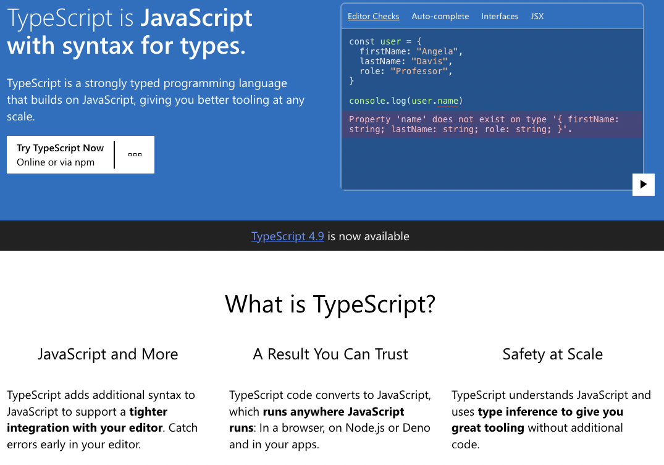
Task: Click the play arrow on the code demo
Action: click(x=643, y=184)
